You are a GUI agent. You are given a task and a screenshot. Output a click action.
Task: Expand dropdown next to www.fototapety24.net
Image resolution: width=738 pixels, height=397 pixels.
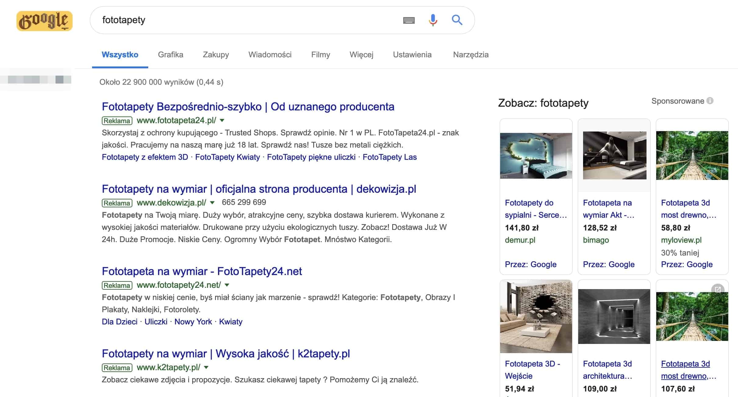[227, 285]
